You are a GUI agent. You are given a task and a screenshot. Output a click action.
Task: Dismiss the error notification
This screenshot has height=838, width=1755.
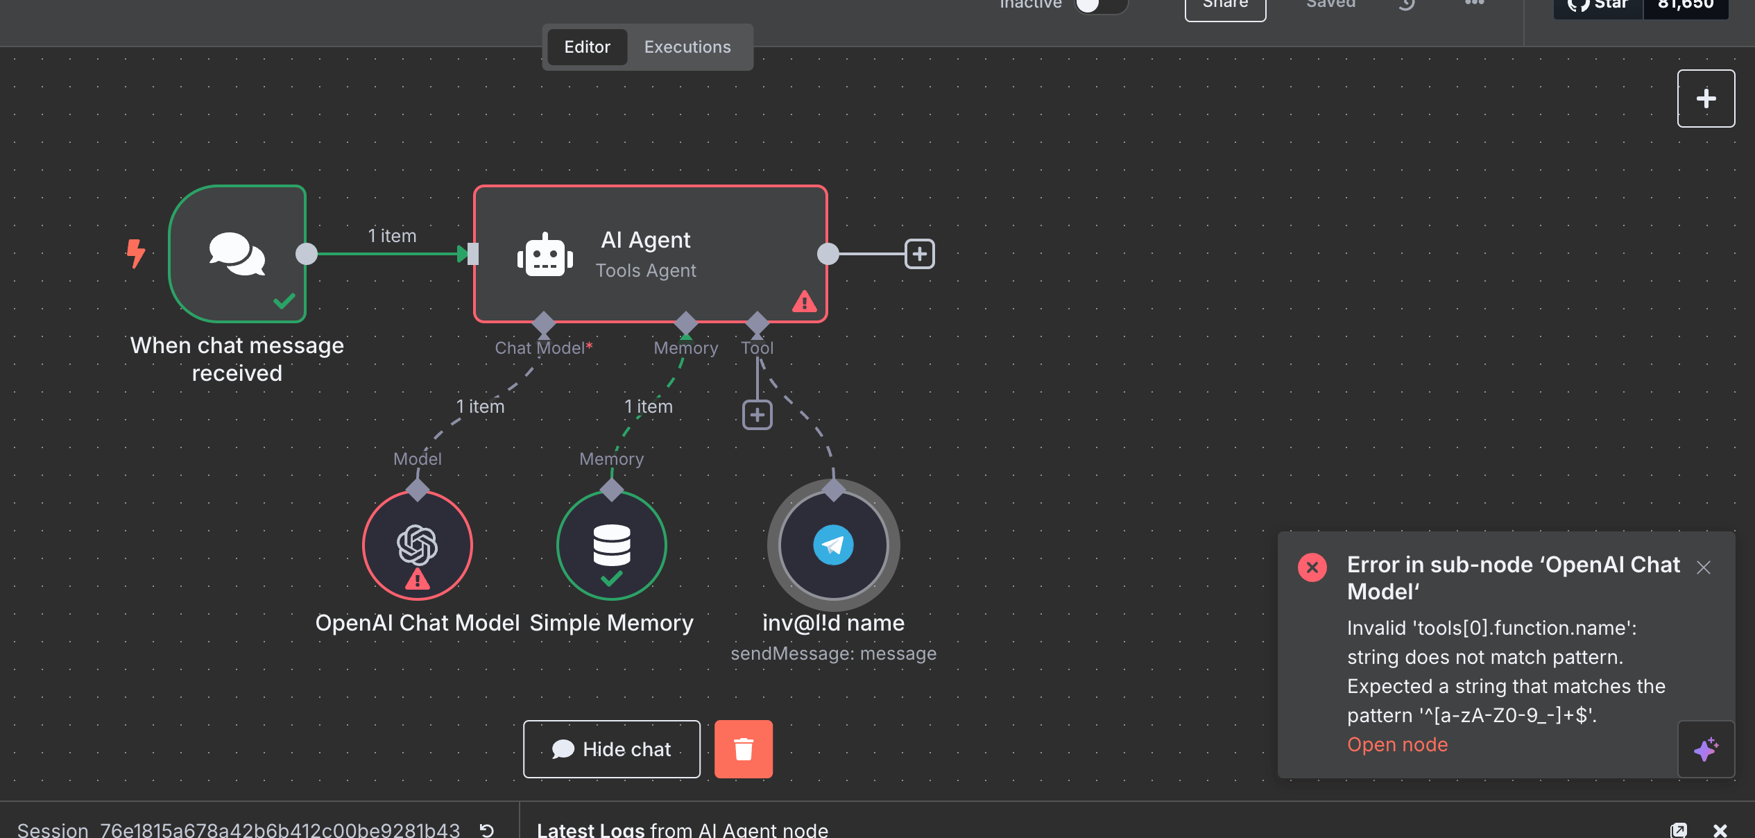point(1703,567)
